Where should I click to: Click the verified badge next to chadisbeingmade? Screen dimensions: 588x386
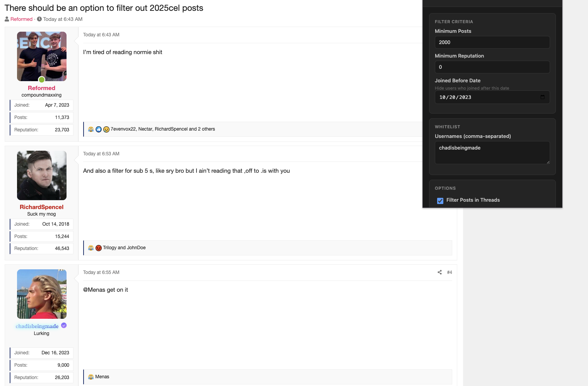tap(64, 326)
